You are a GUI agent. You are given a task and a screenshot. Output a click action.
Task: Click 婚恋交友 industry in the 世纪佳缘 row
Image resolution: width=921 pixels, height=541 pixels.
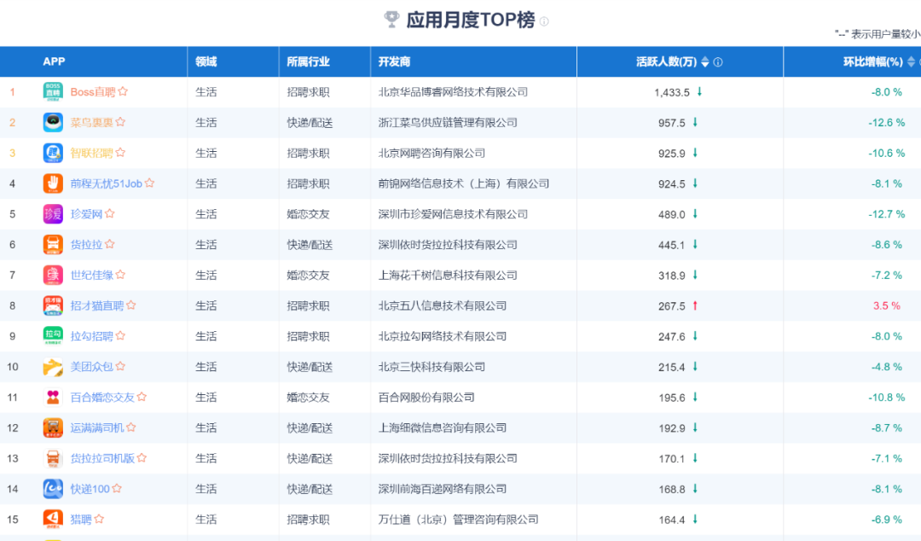(308, 276)
